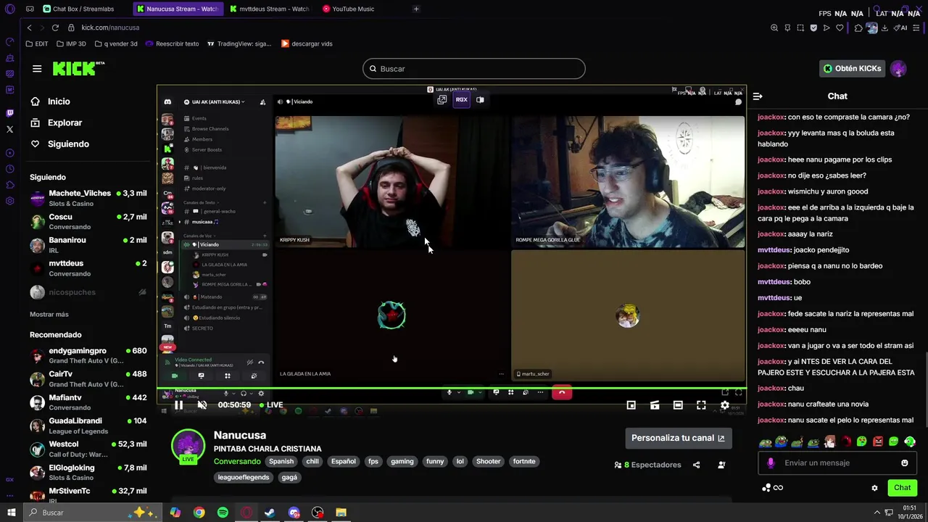Add page to bookmarks heart icon
Screen dimensions: 928x522
click(840, 28)
